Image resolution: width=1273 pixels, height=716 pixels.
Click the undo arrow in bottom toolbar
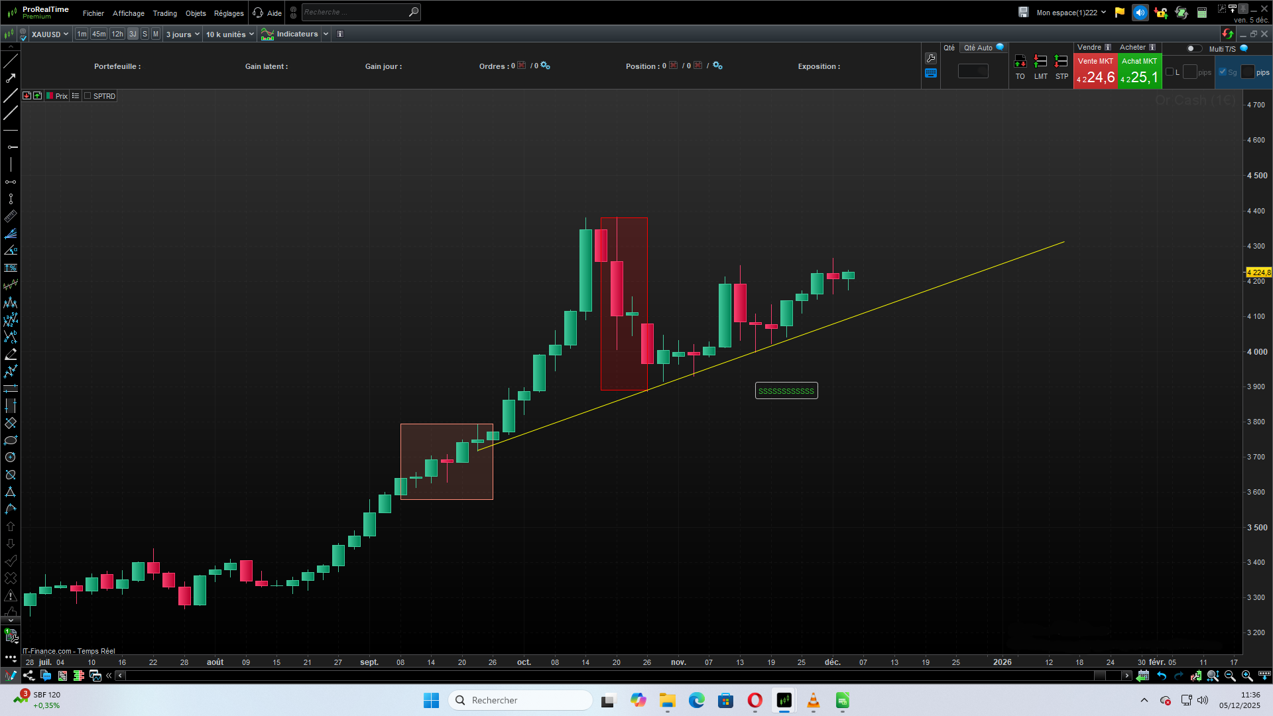tap(1162, 676)
